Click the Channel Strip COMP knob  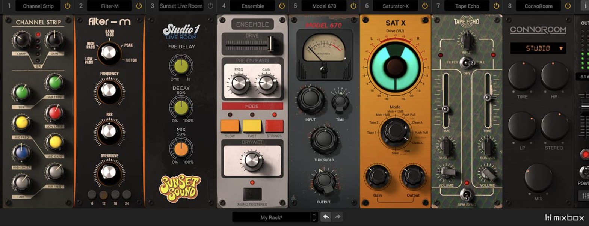[21, 40]
